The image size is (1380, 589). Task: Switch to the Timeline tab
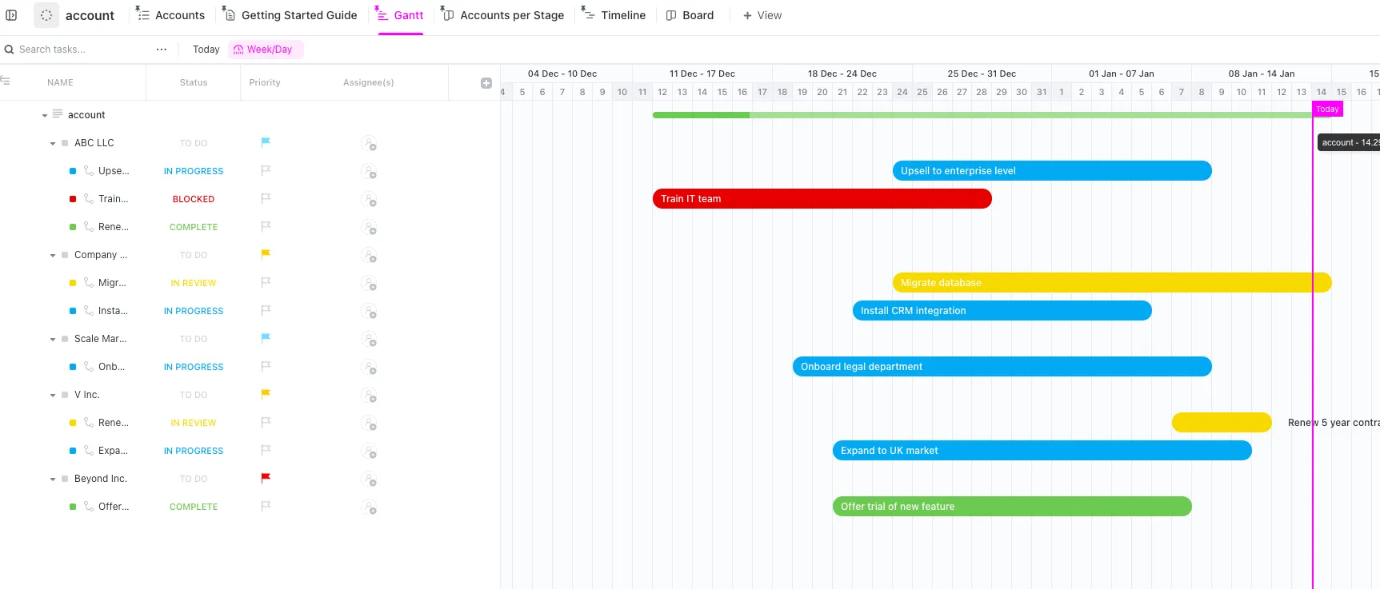tap(614, 15)
